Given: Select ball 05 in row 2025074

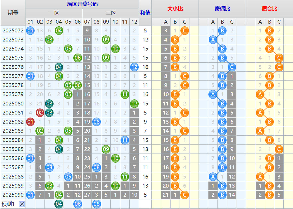Looking at the screenshot, I should pos(68,49).
